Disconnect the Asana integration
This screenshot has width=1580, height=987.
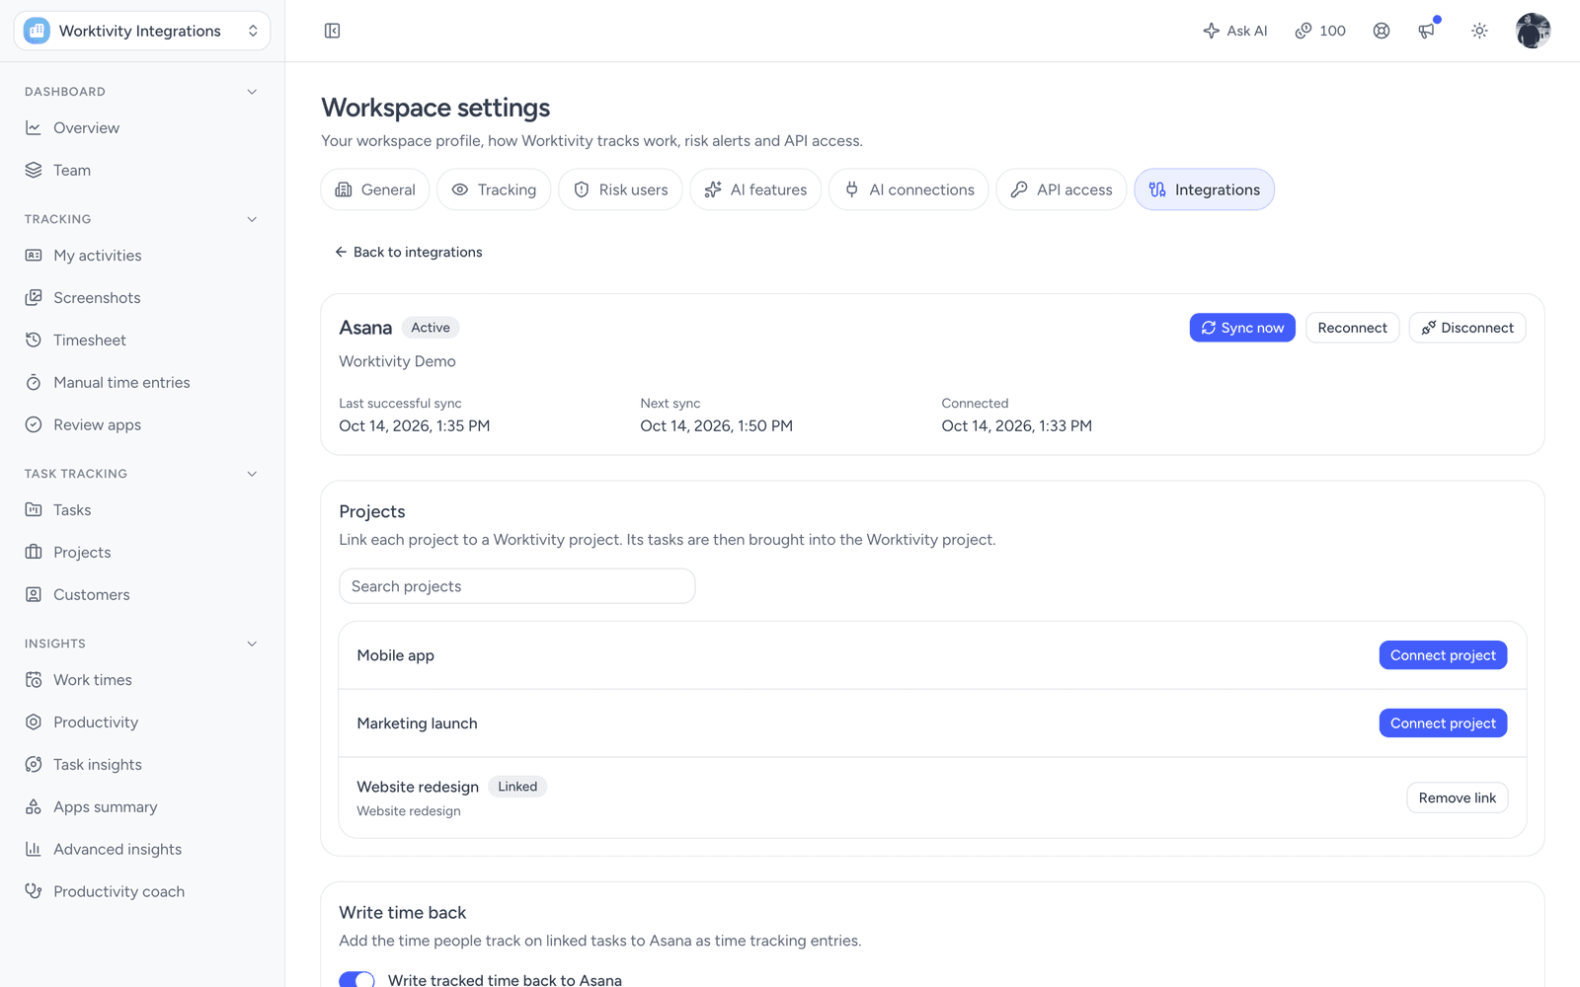pyautogui.click(x=1467, y=328)
